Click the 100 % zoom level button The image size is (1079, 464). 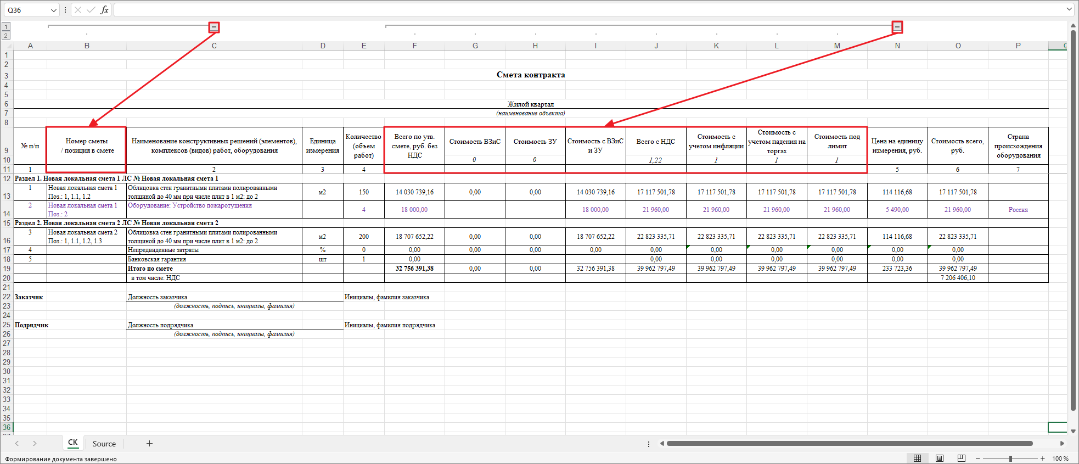tap(1060, 458)
